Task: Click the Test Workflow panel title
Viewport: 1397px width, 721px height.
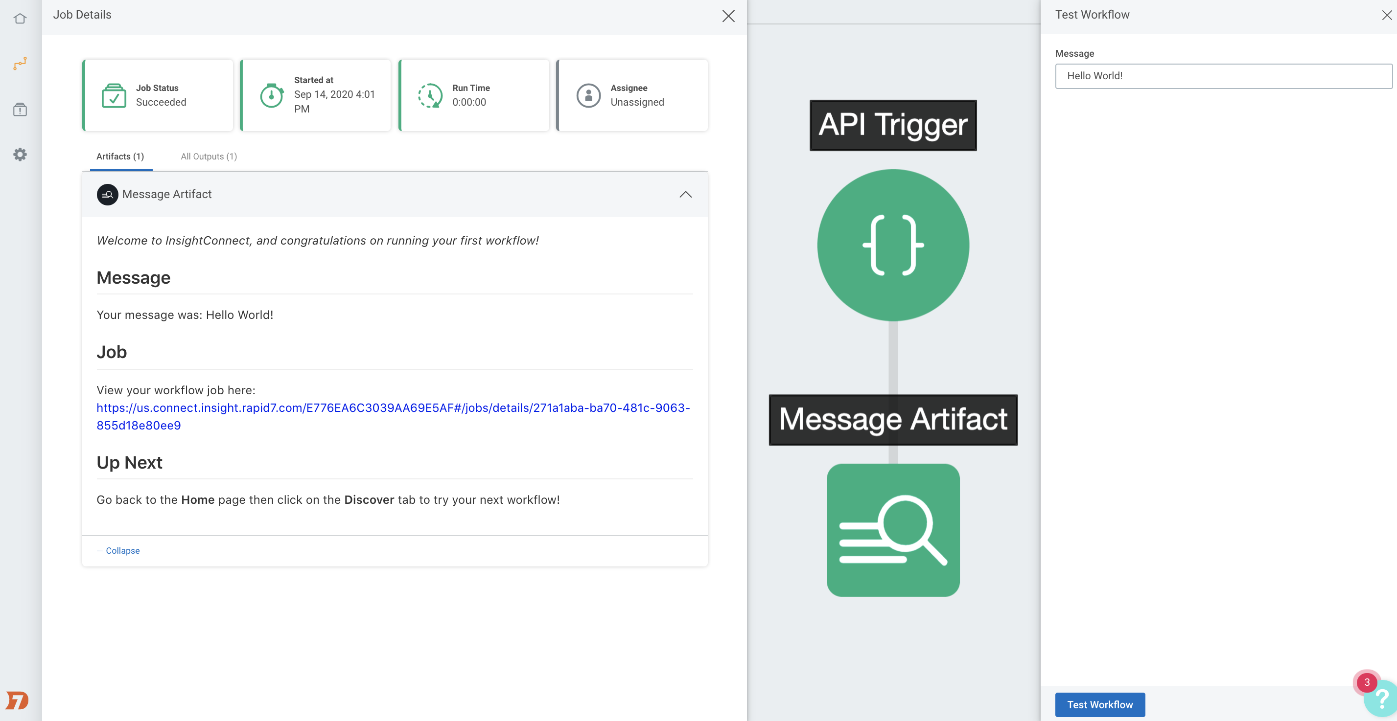Action: [1092, 15]
